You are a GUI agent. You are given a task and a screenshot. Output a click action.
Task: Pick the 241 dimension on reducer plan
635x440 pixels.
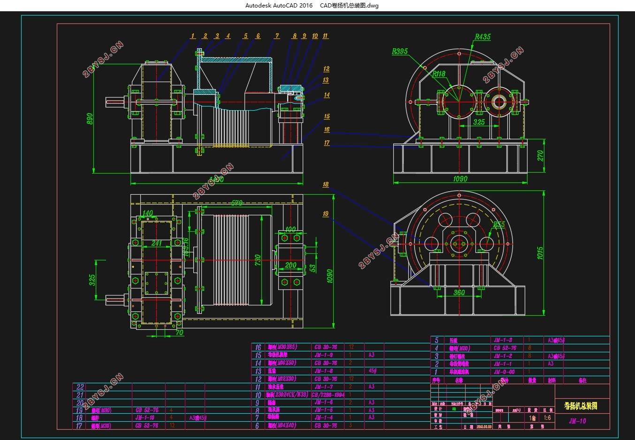pyautogui.click(x=157, y=243)
